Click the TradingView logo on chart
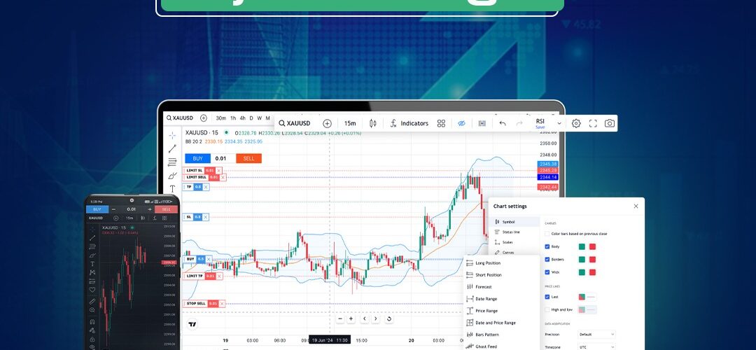 192,324
